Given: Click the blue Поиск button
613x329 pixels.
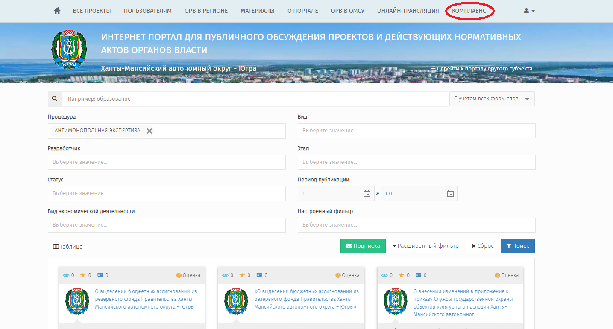Looking at the screenshot, I should point(517,246).
